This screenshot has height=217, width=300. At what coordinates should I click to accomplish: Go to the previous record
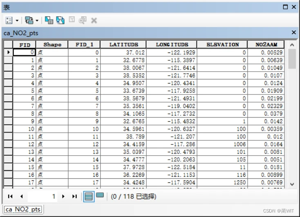tap(21, 196)
